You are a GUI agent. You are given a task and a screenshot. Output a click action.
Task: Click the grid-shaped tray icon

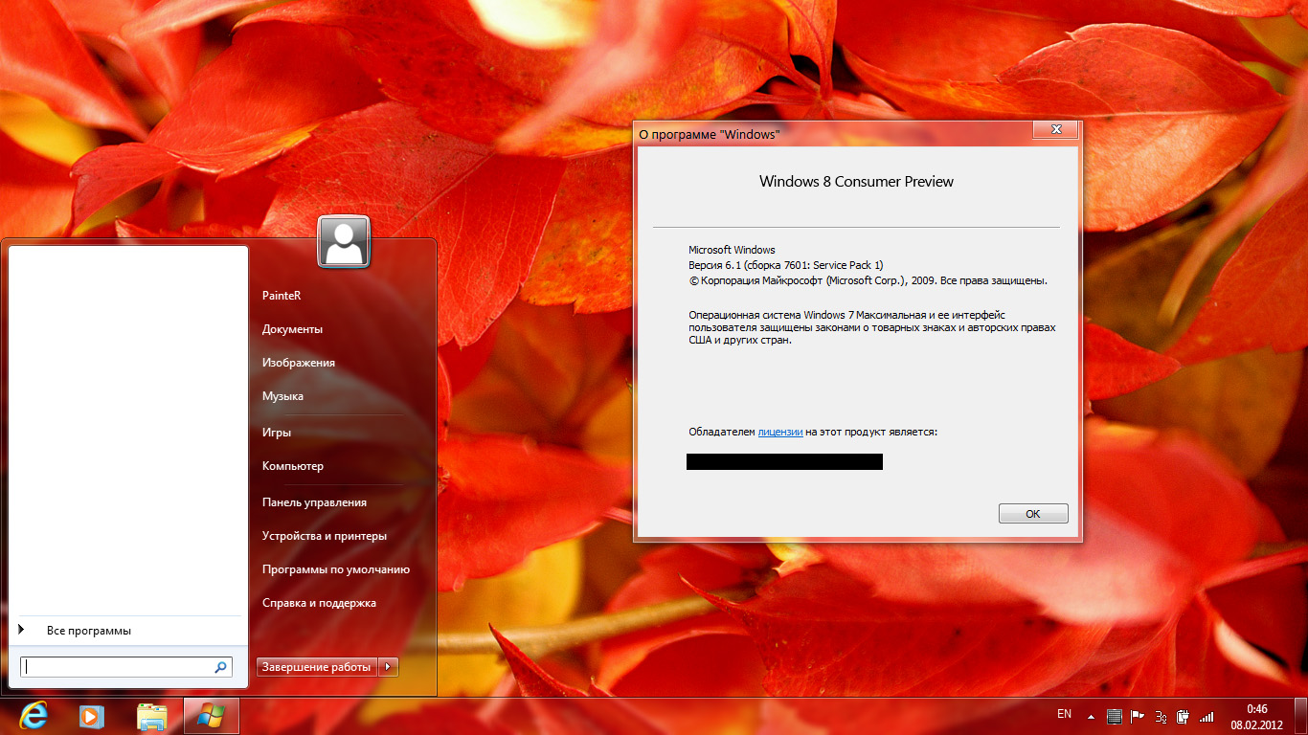[x=1115, y=716]
